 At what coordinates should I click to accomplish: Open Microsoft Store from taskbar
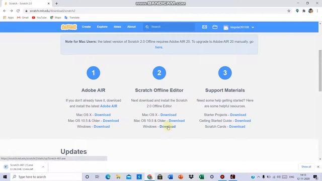click(x=160, y=176)
